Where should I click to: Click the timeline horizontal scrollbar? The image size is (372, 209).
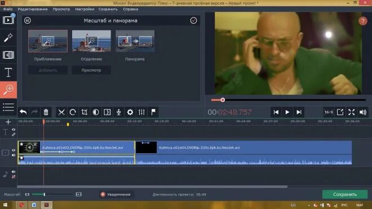(x=152, y=186)
